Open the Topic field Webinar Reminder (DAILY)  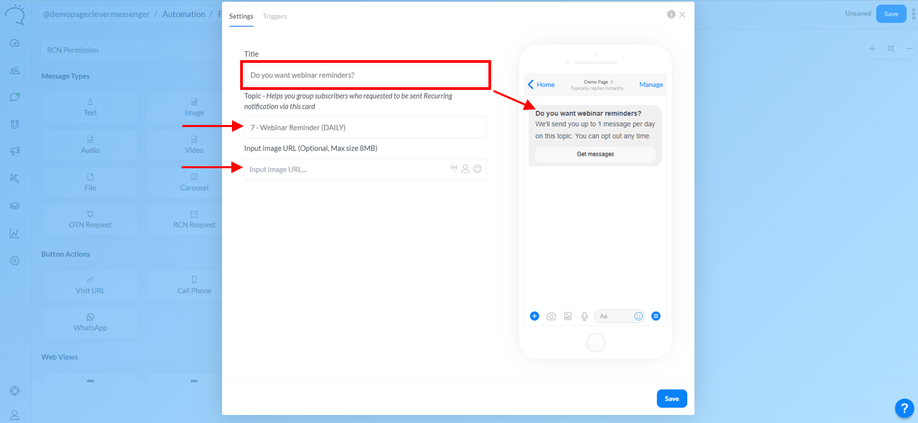(x=365, y=128)
